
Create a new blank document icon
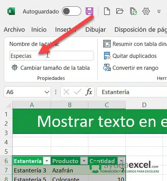click(107, 11)
